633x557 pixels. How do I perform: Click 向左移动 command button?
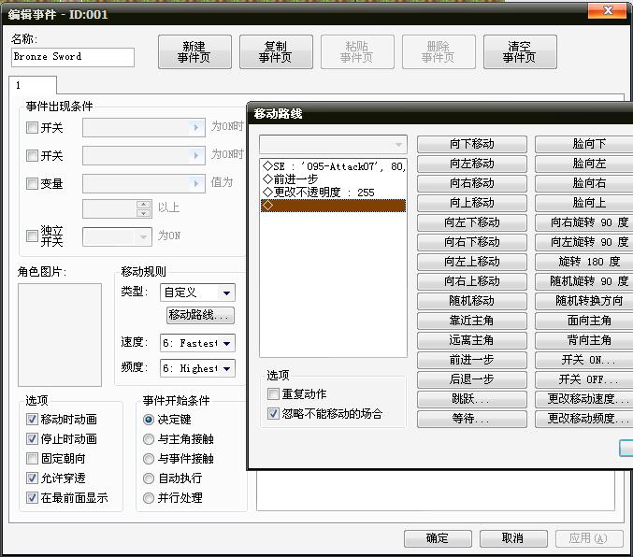pos(472,164)
